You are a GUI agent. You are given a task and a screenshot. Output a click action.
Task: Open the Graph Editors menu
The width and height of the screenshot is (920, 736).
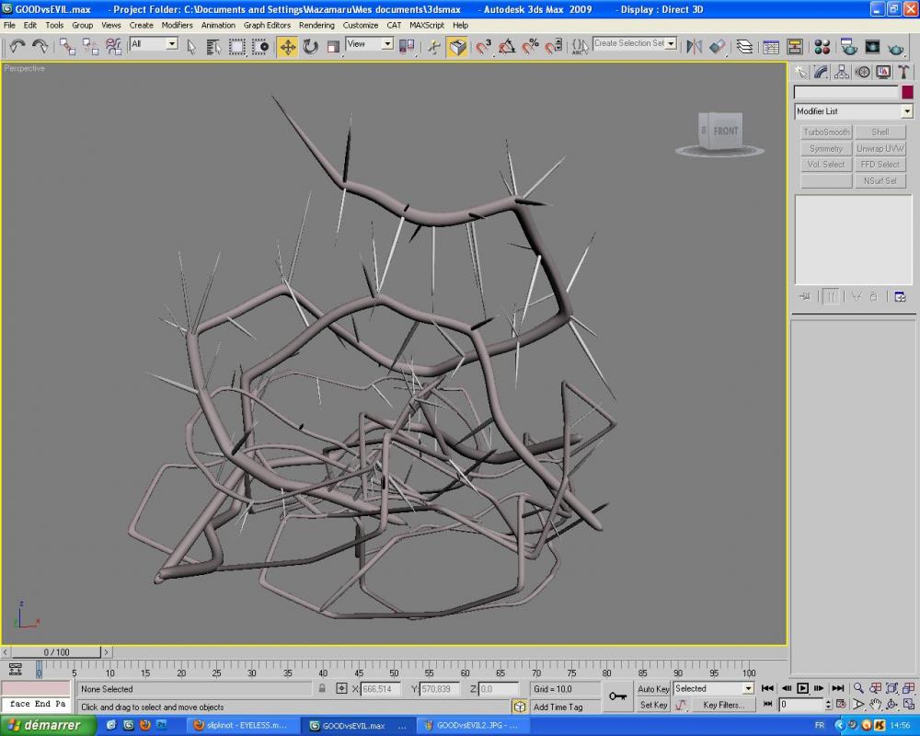(x=267, y=25)
